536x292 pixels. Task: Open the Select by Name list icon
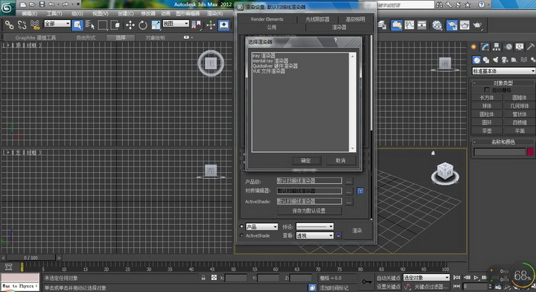(90, 25)
